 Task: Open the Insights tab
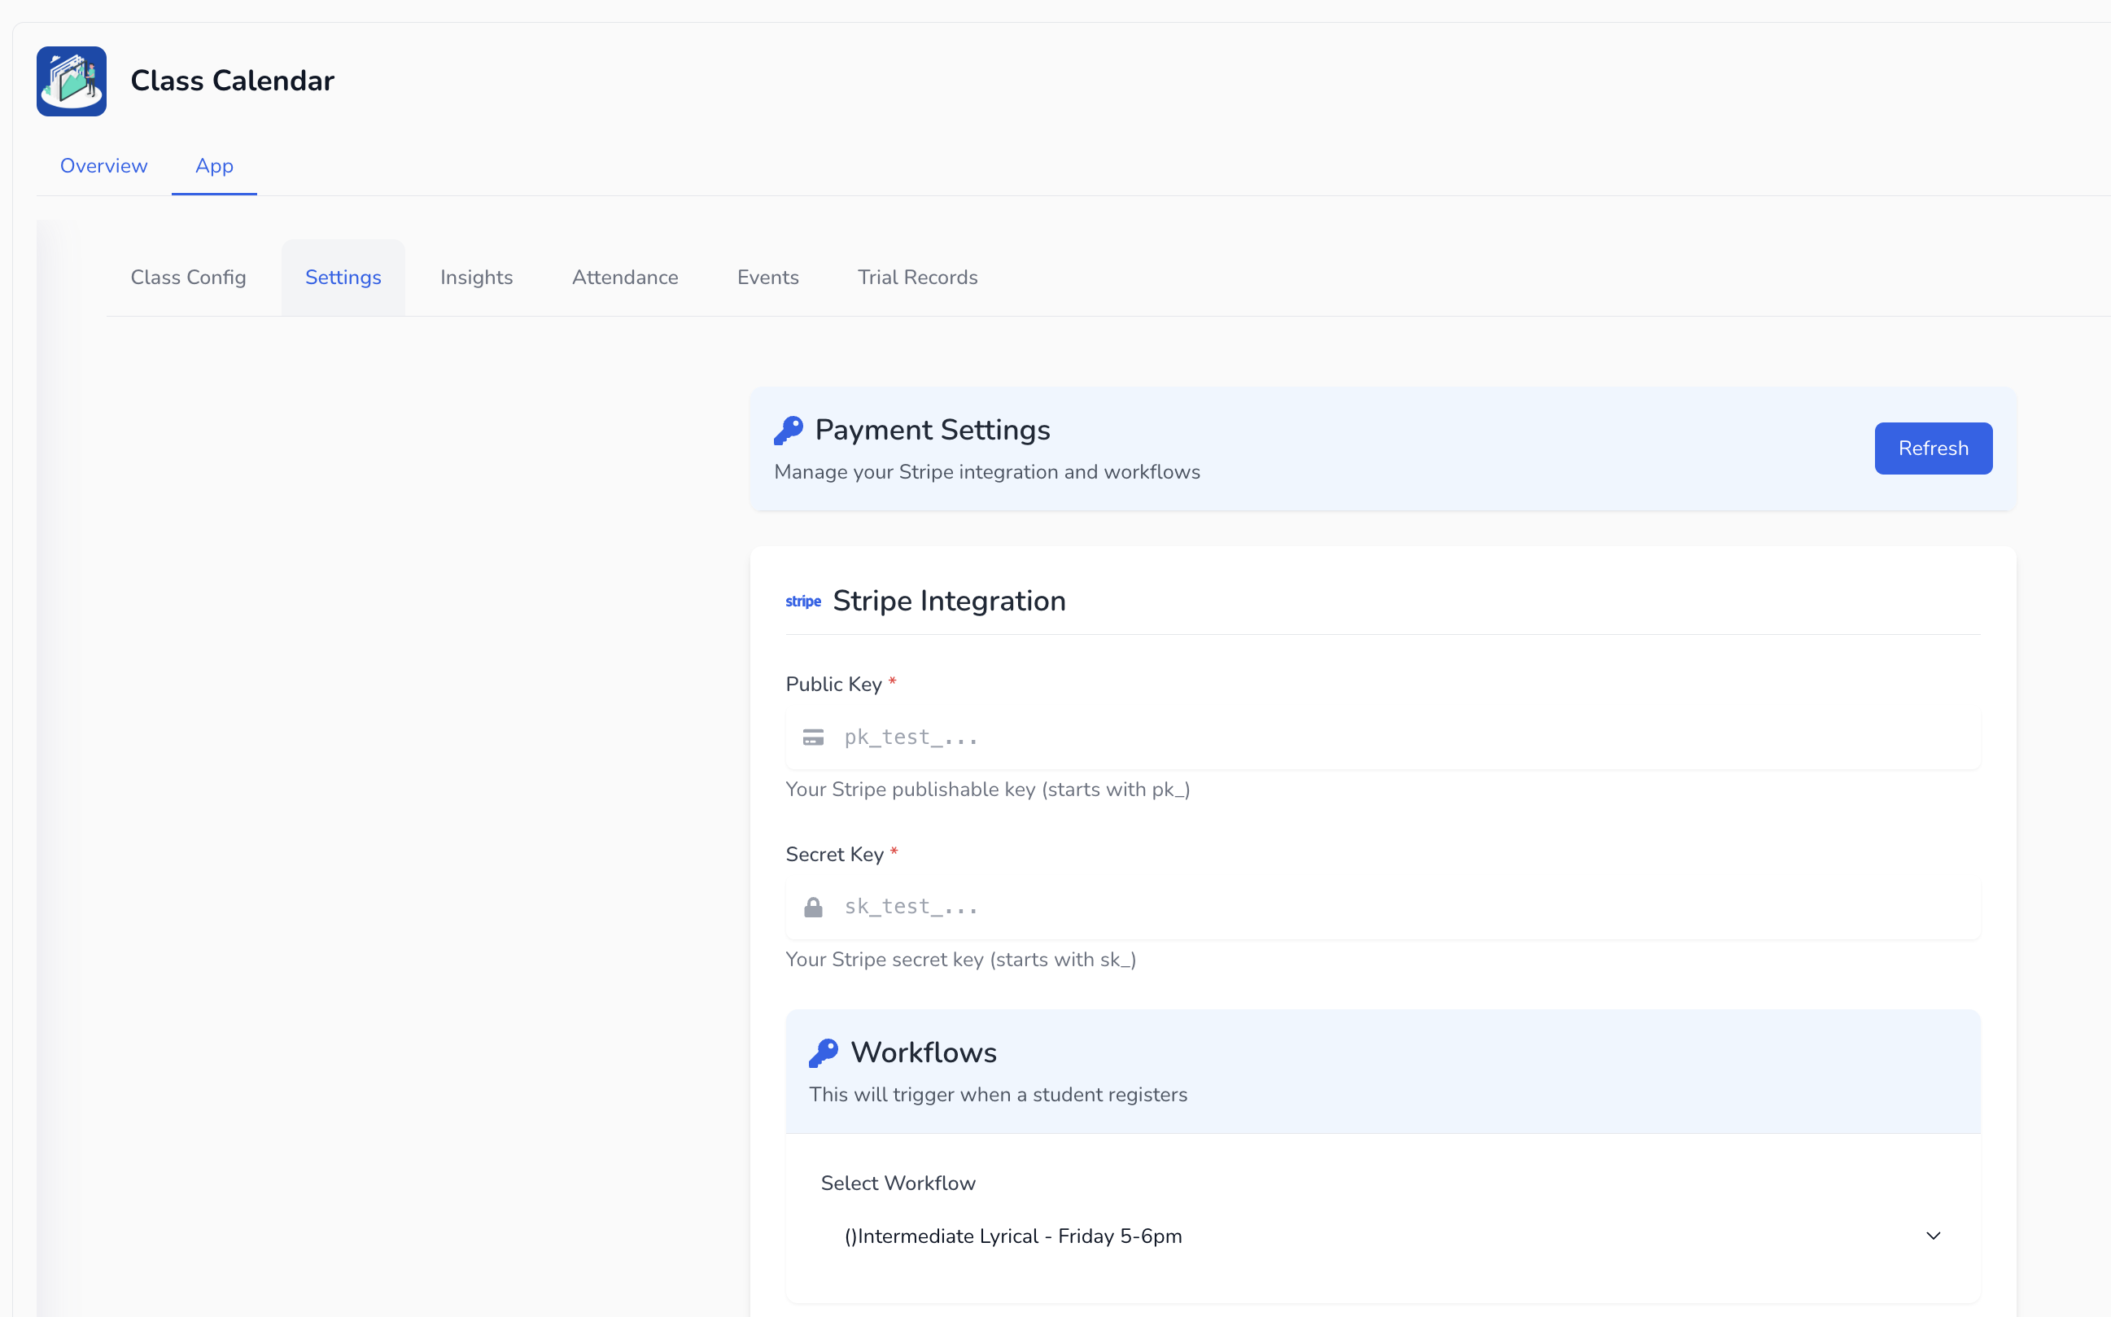click(x=476, y=277)
